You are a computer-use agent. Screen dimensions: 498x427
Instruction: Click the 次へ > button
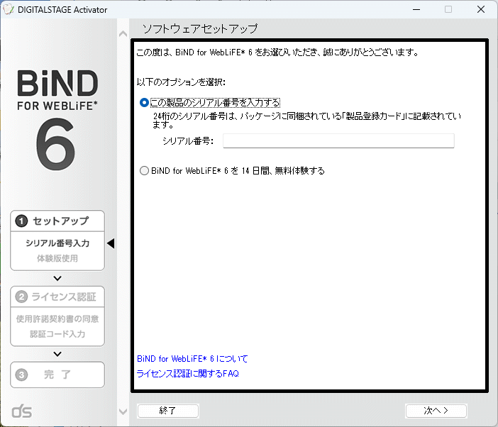(436, 411)
